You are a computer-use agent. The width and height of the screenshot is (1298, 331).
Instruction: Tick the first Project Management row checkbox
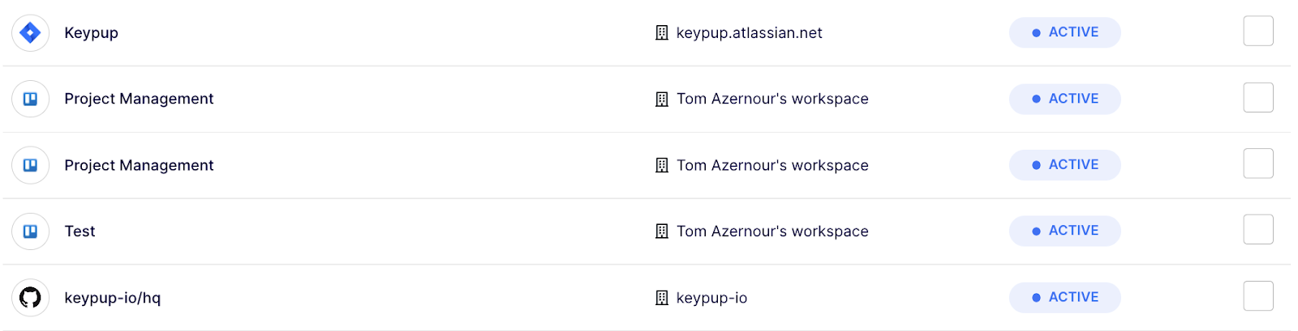coord(1258,98)
